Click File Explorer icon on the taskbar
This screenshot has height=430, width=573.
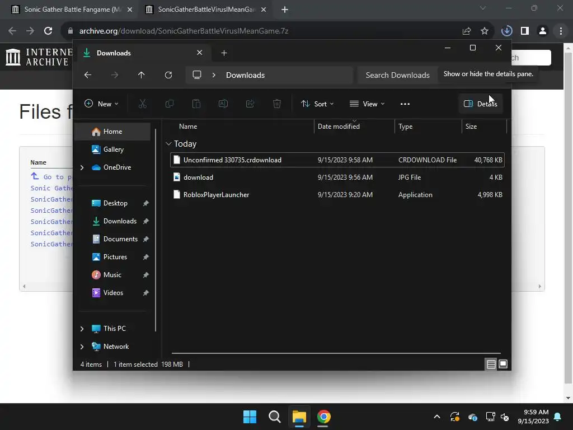pyautogui.click(x=299, y=417)
